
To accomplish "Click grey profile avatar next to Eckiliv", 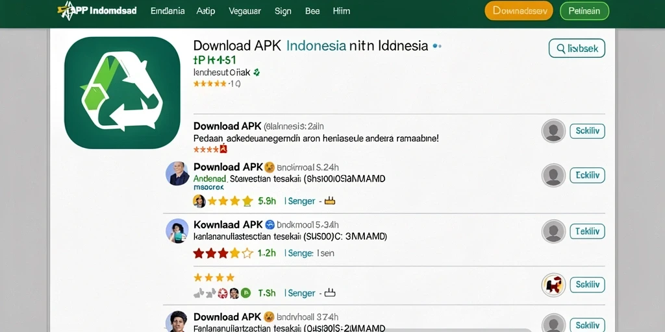I will click(x=553, y=175).
